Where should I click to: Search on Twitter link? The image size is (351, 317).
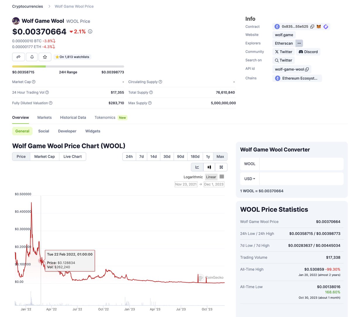tap(283, 60)
